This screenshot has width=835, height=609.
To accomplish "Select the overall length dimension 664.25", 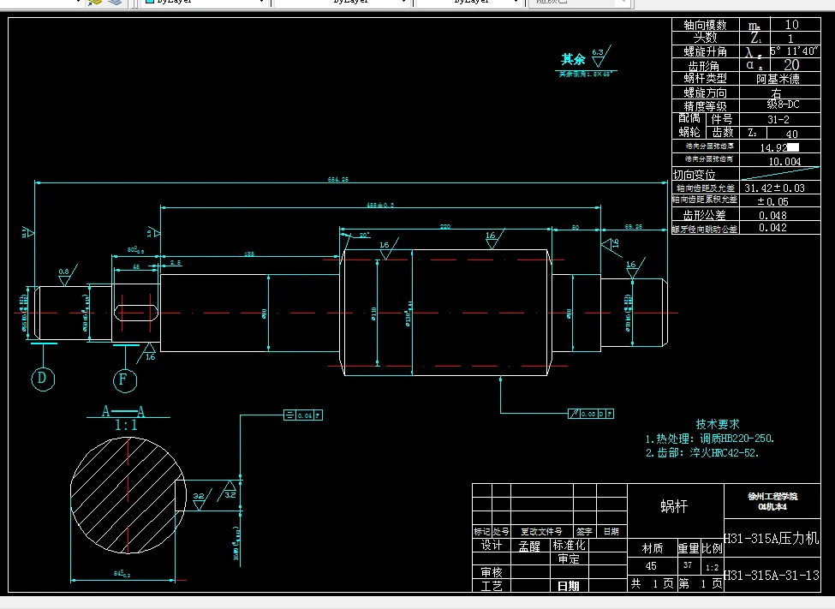I will pyautogui.click(x=338, y=180).
